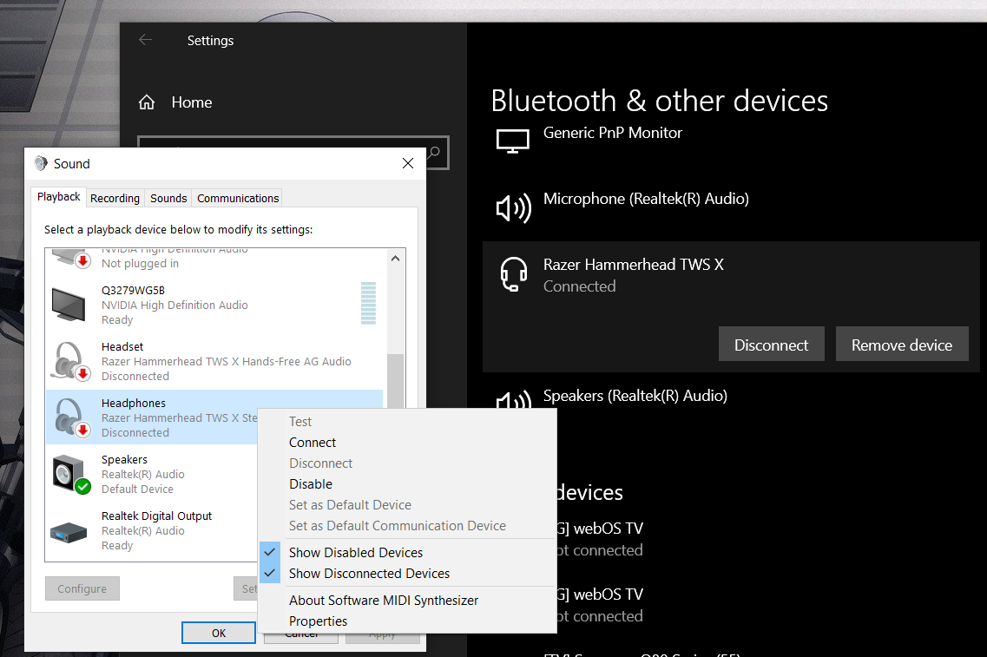
Task: Click the Generic PnP Monitor display icon
Action: coord(512,141)
